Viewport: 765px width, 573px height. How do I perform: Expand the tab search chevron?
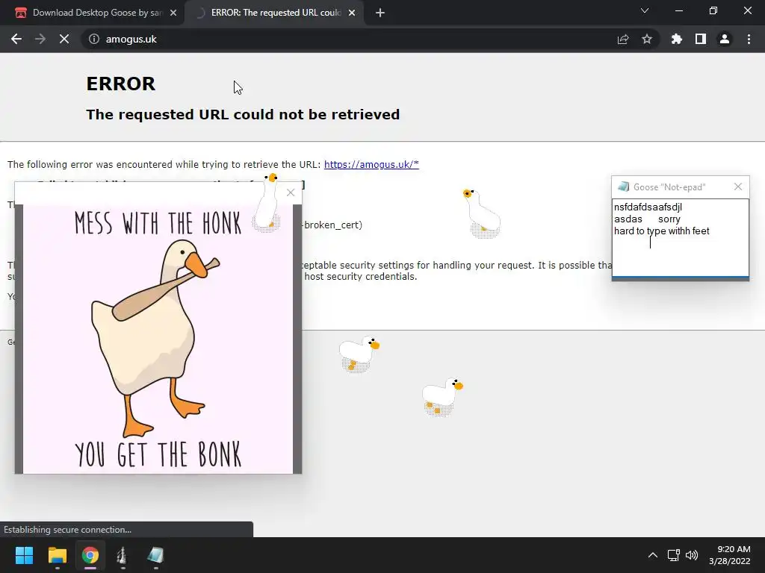pyautogui.click(x=645, y=10)
